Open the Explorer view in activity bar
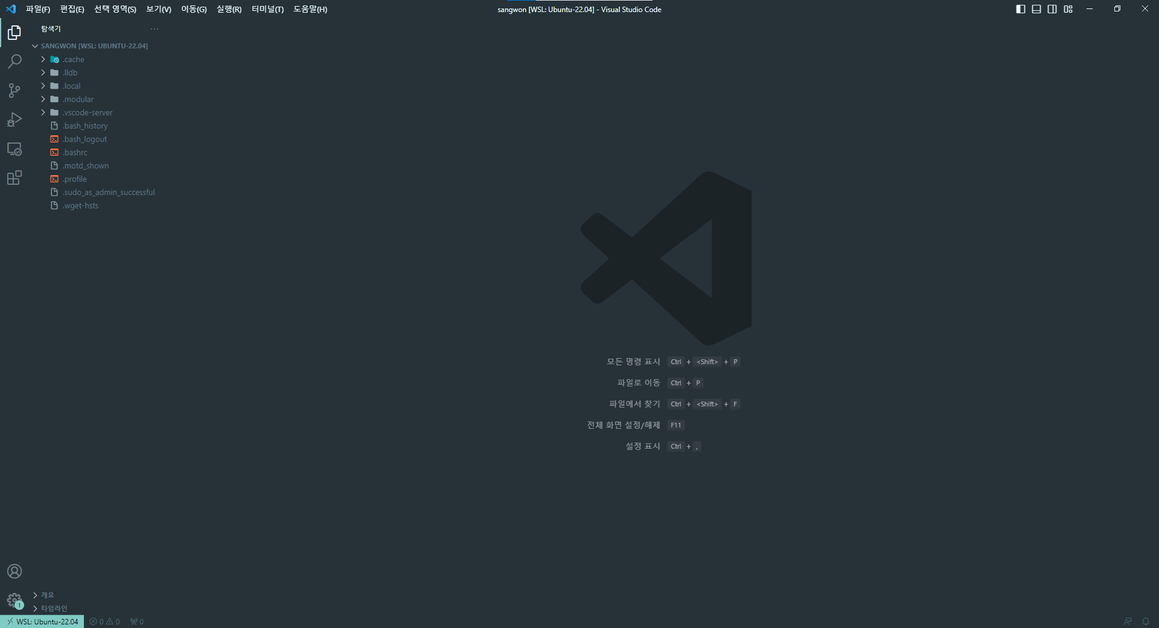The width and height of the screenshot is (1159, 628). click(14, 33)
